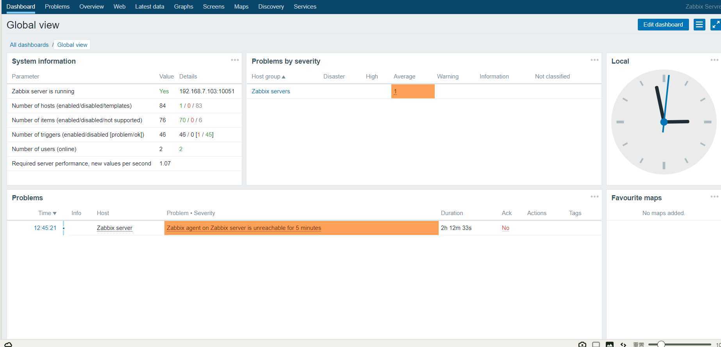The image size is (721, 347).
Task: Click the Zabbix server is running row label
Action: [43, 91]
